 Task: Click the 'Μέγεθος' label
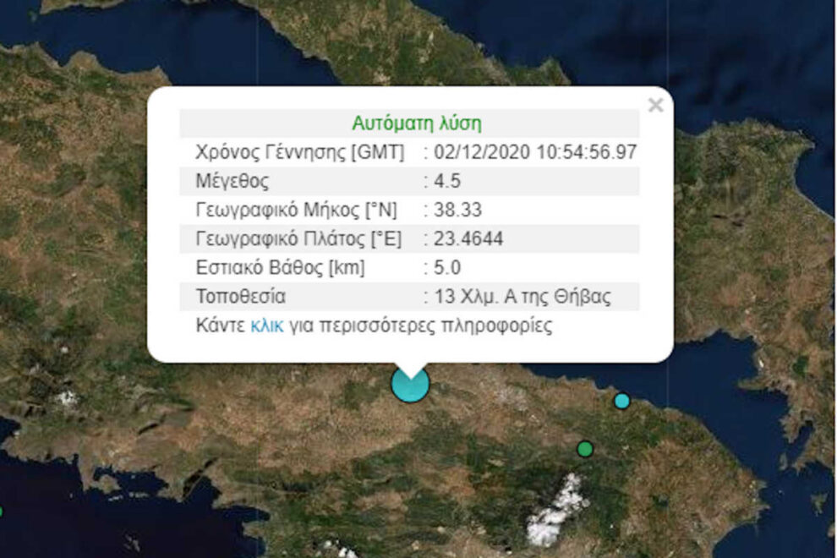pyautogui.click(x=232, y=181)
